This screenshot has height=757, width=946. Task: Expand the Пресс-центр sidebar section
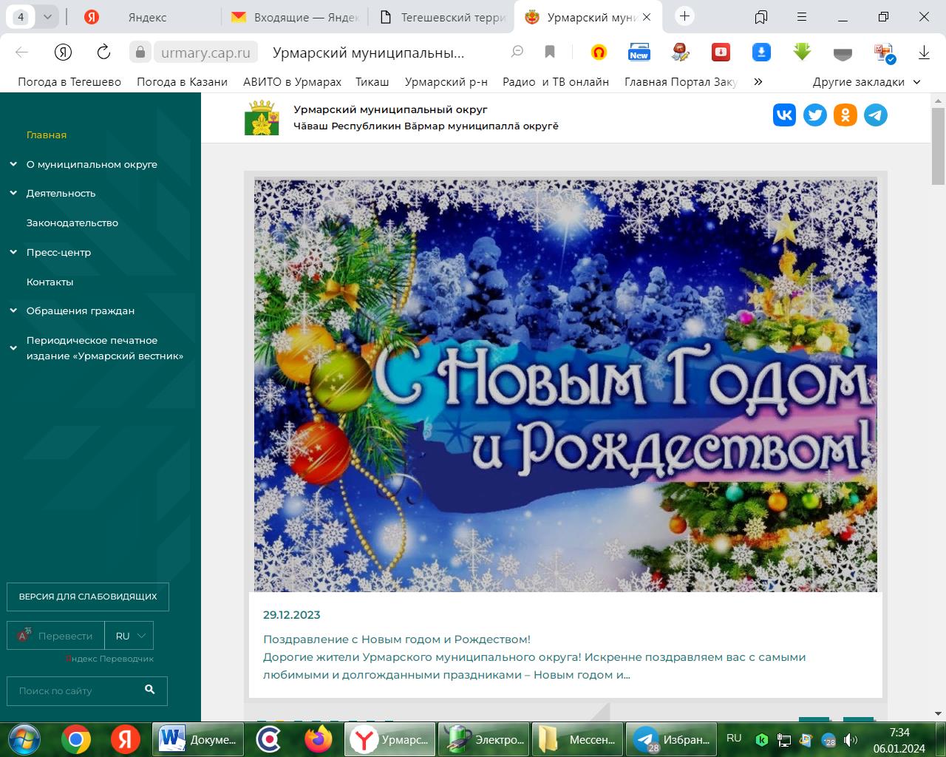coord(13,252)
